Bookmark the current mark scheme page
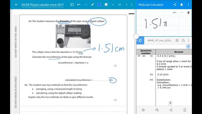Viewport: 202px width, 114px height. 185,110
